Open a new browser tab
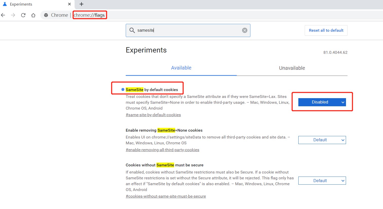 pos(81,4)
